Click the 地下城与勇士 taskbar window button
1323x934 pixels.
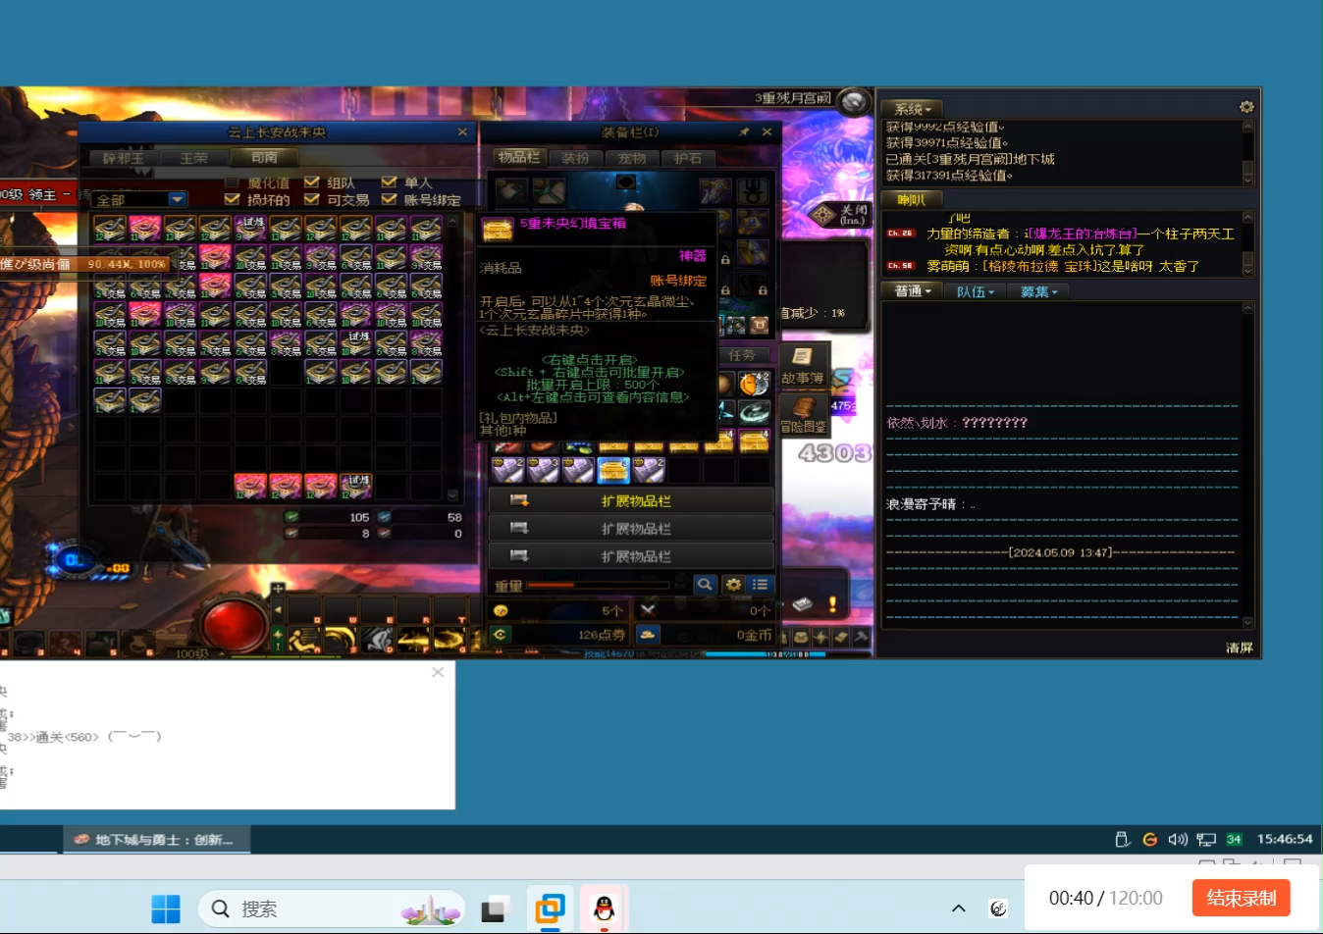pos(157,840)
